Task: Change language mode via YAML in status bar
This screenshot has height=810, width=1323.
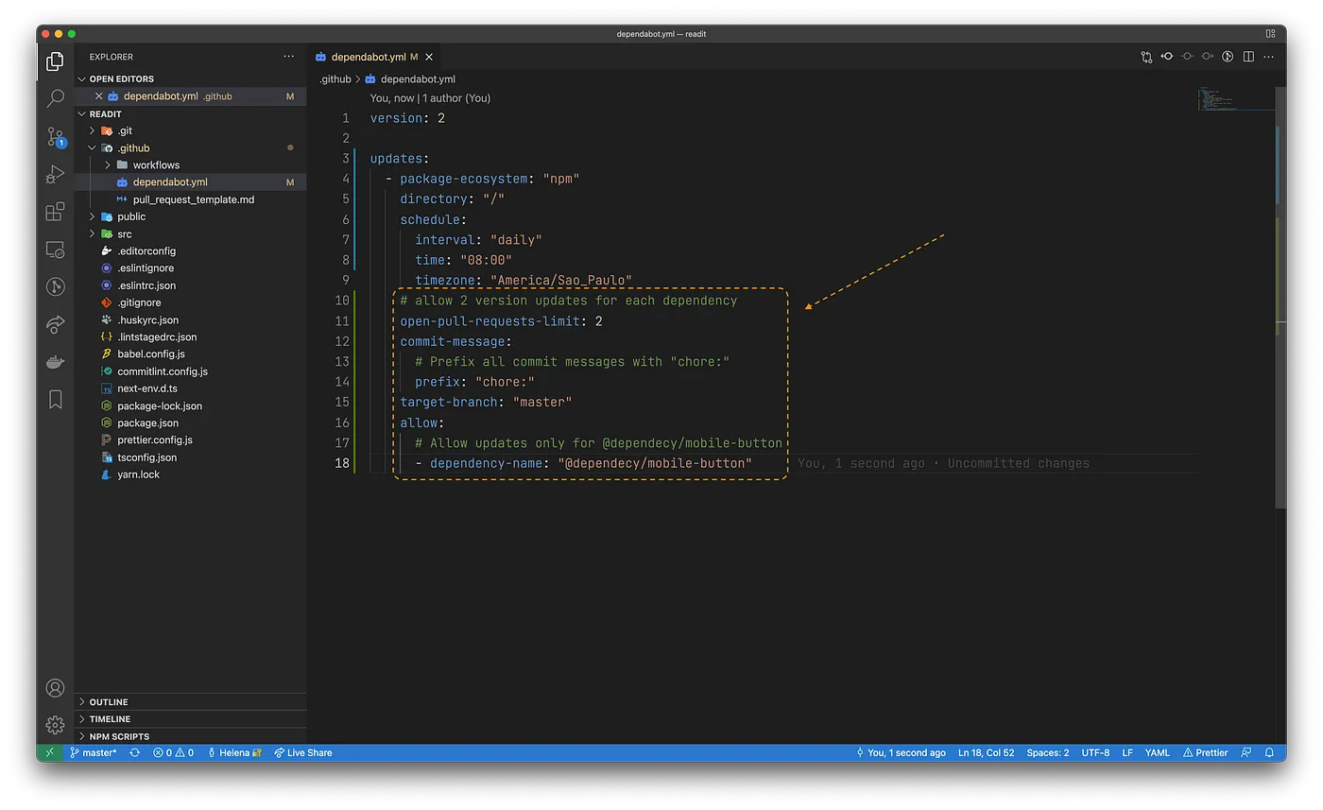Action: click(x=1158, y=752)
